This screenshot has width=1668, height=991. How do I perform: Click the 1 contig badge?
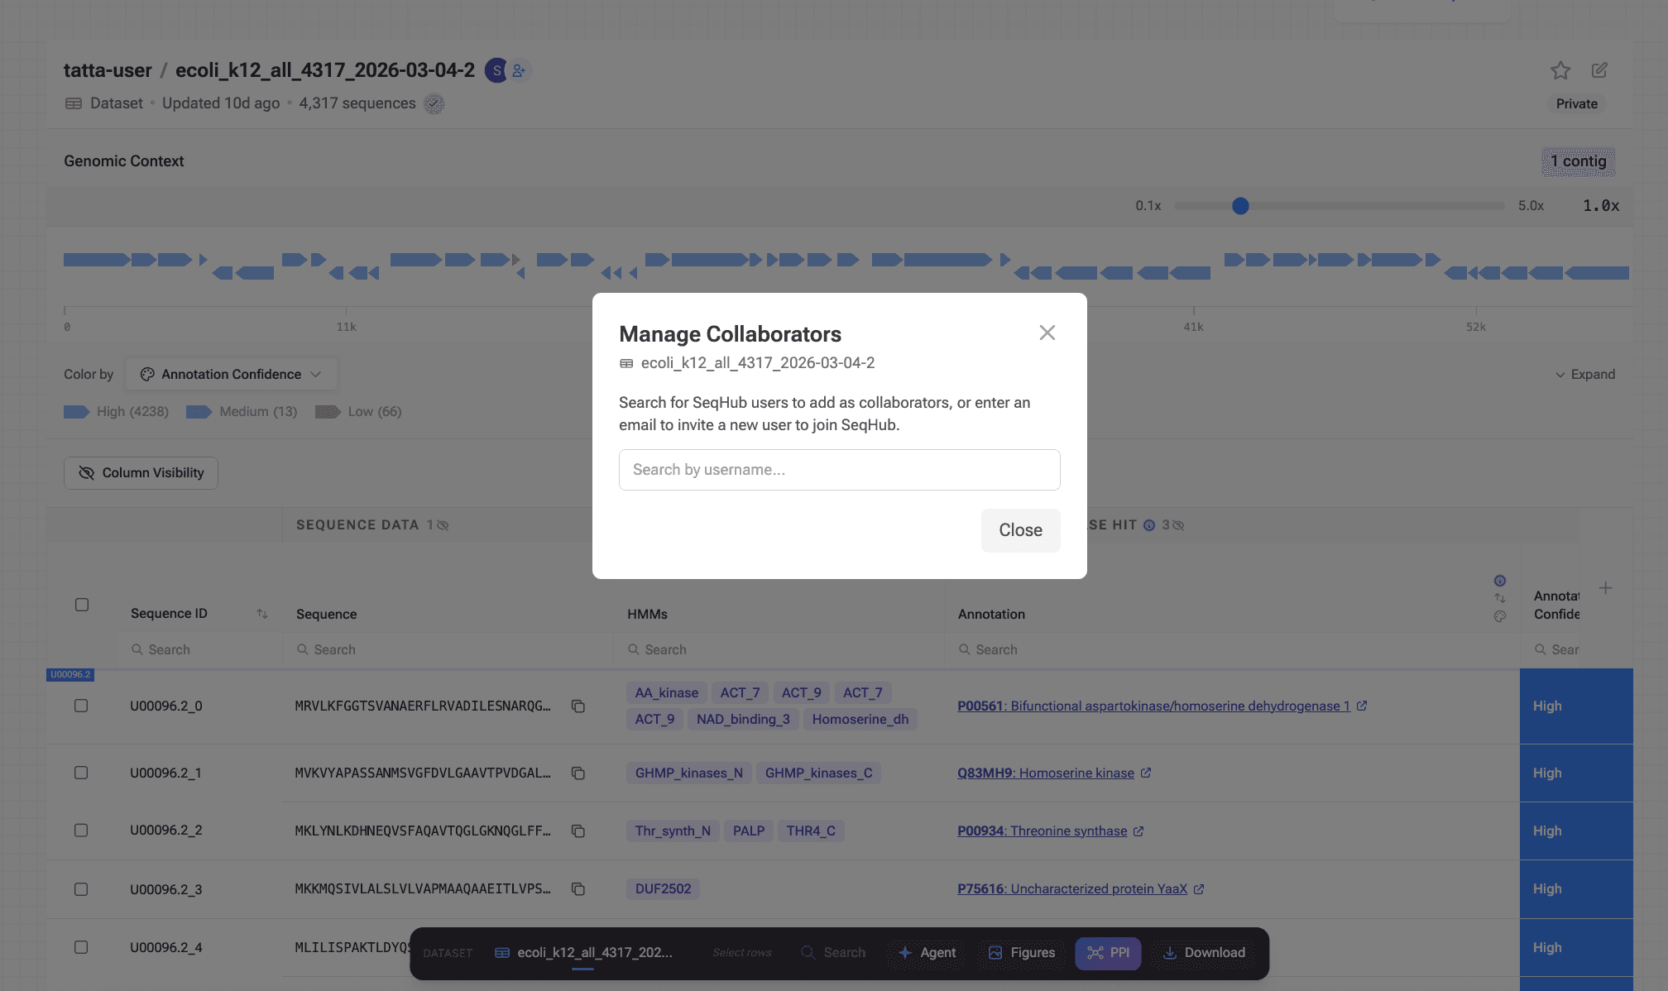point(1578,161)
